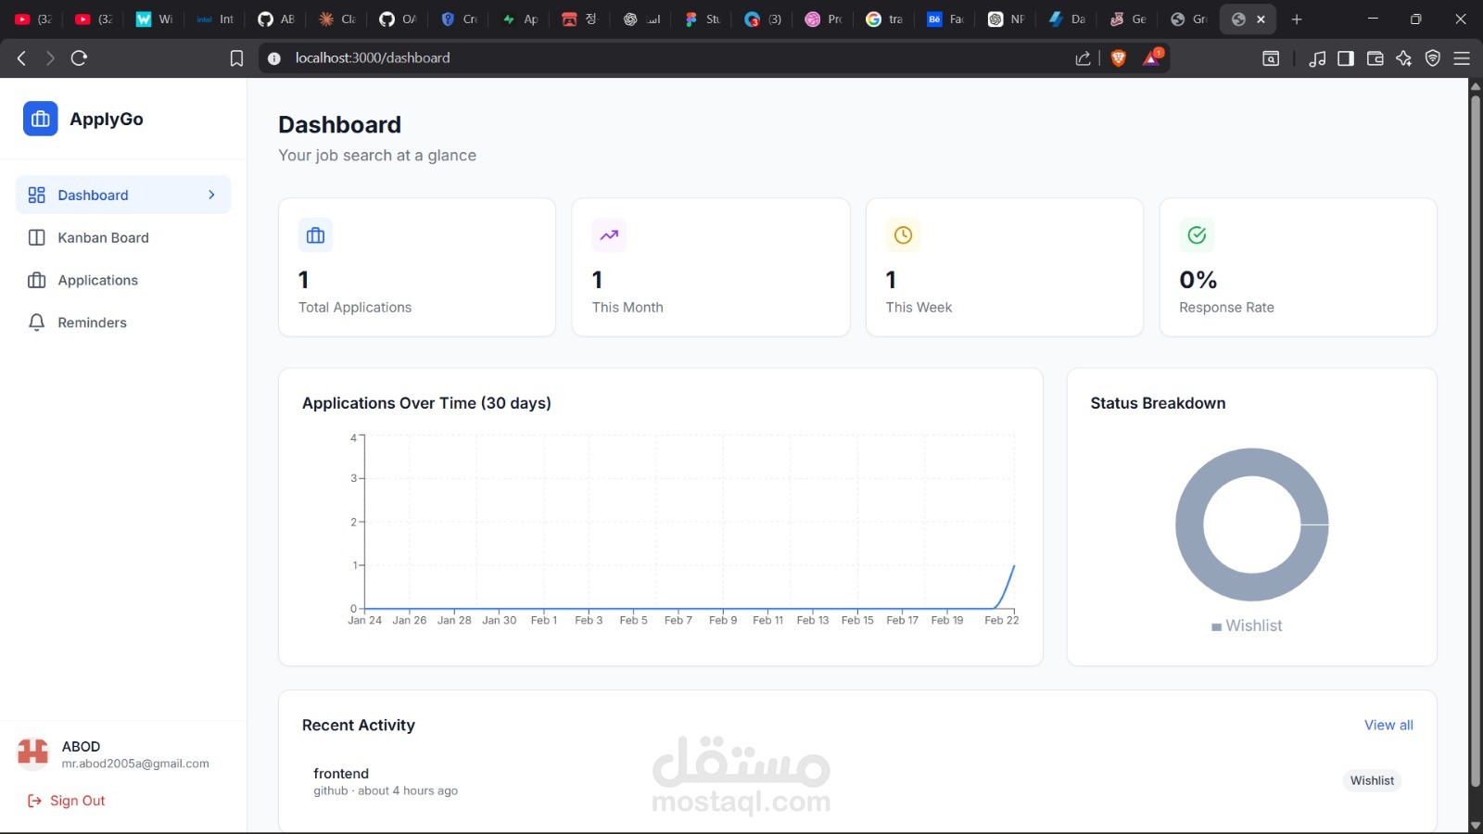This screenshot has width=1483, height=834.
Task: Click the browser tab search icon
Action: pos(1271,58)
